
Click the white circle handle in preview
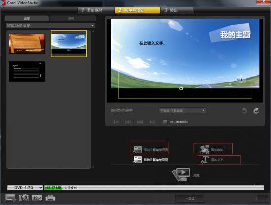(181, 89)
